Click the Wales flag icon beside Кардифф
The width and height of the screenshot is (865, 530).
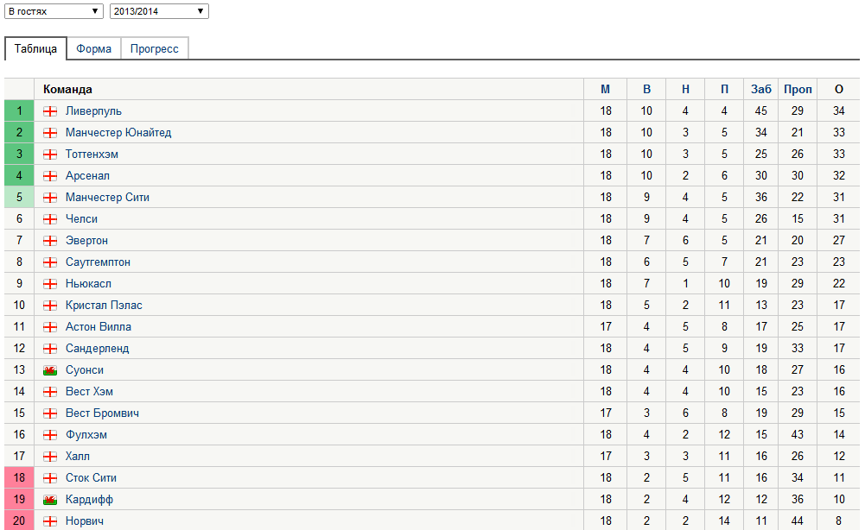click(x=52, y=499)
